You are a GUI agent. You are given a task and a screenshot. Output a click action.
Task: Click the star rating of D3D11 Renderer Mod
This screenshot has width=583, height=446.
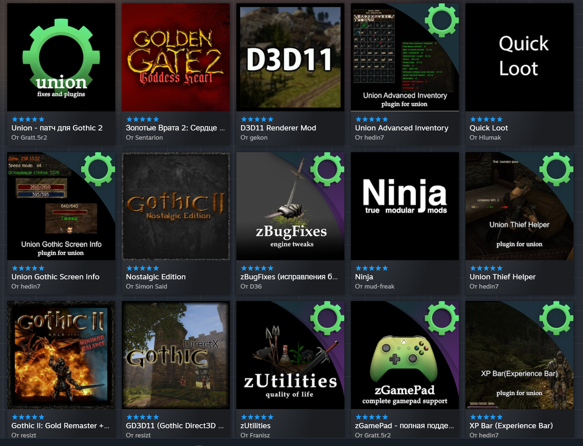pyautogui.click(x=257, y=119)
